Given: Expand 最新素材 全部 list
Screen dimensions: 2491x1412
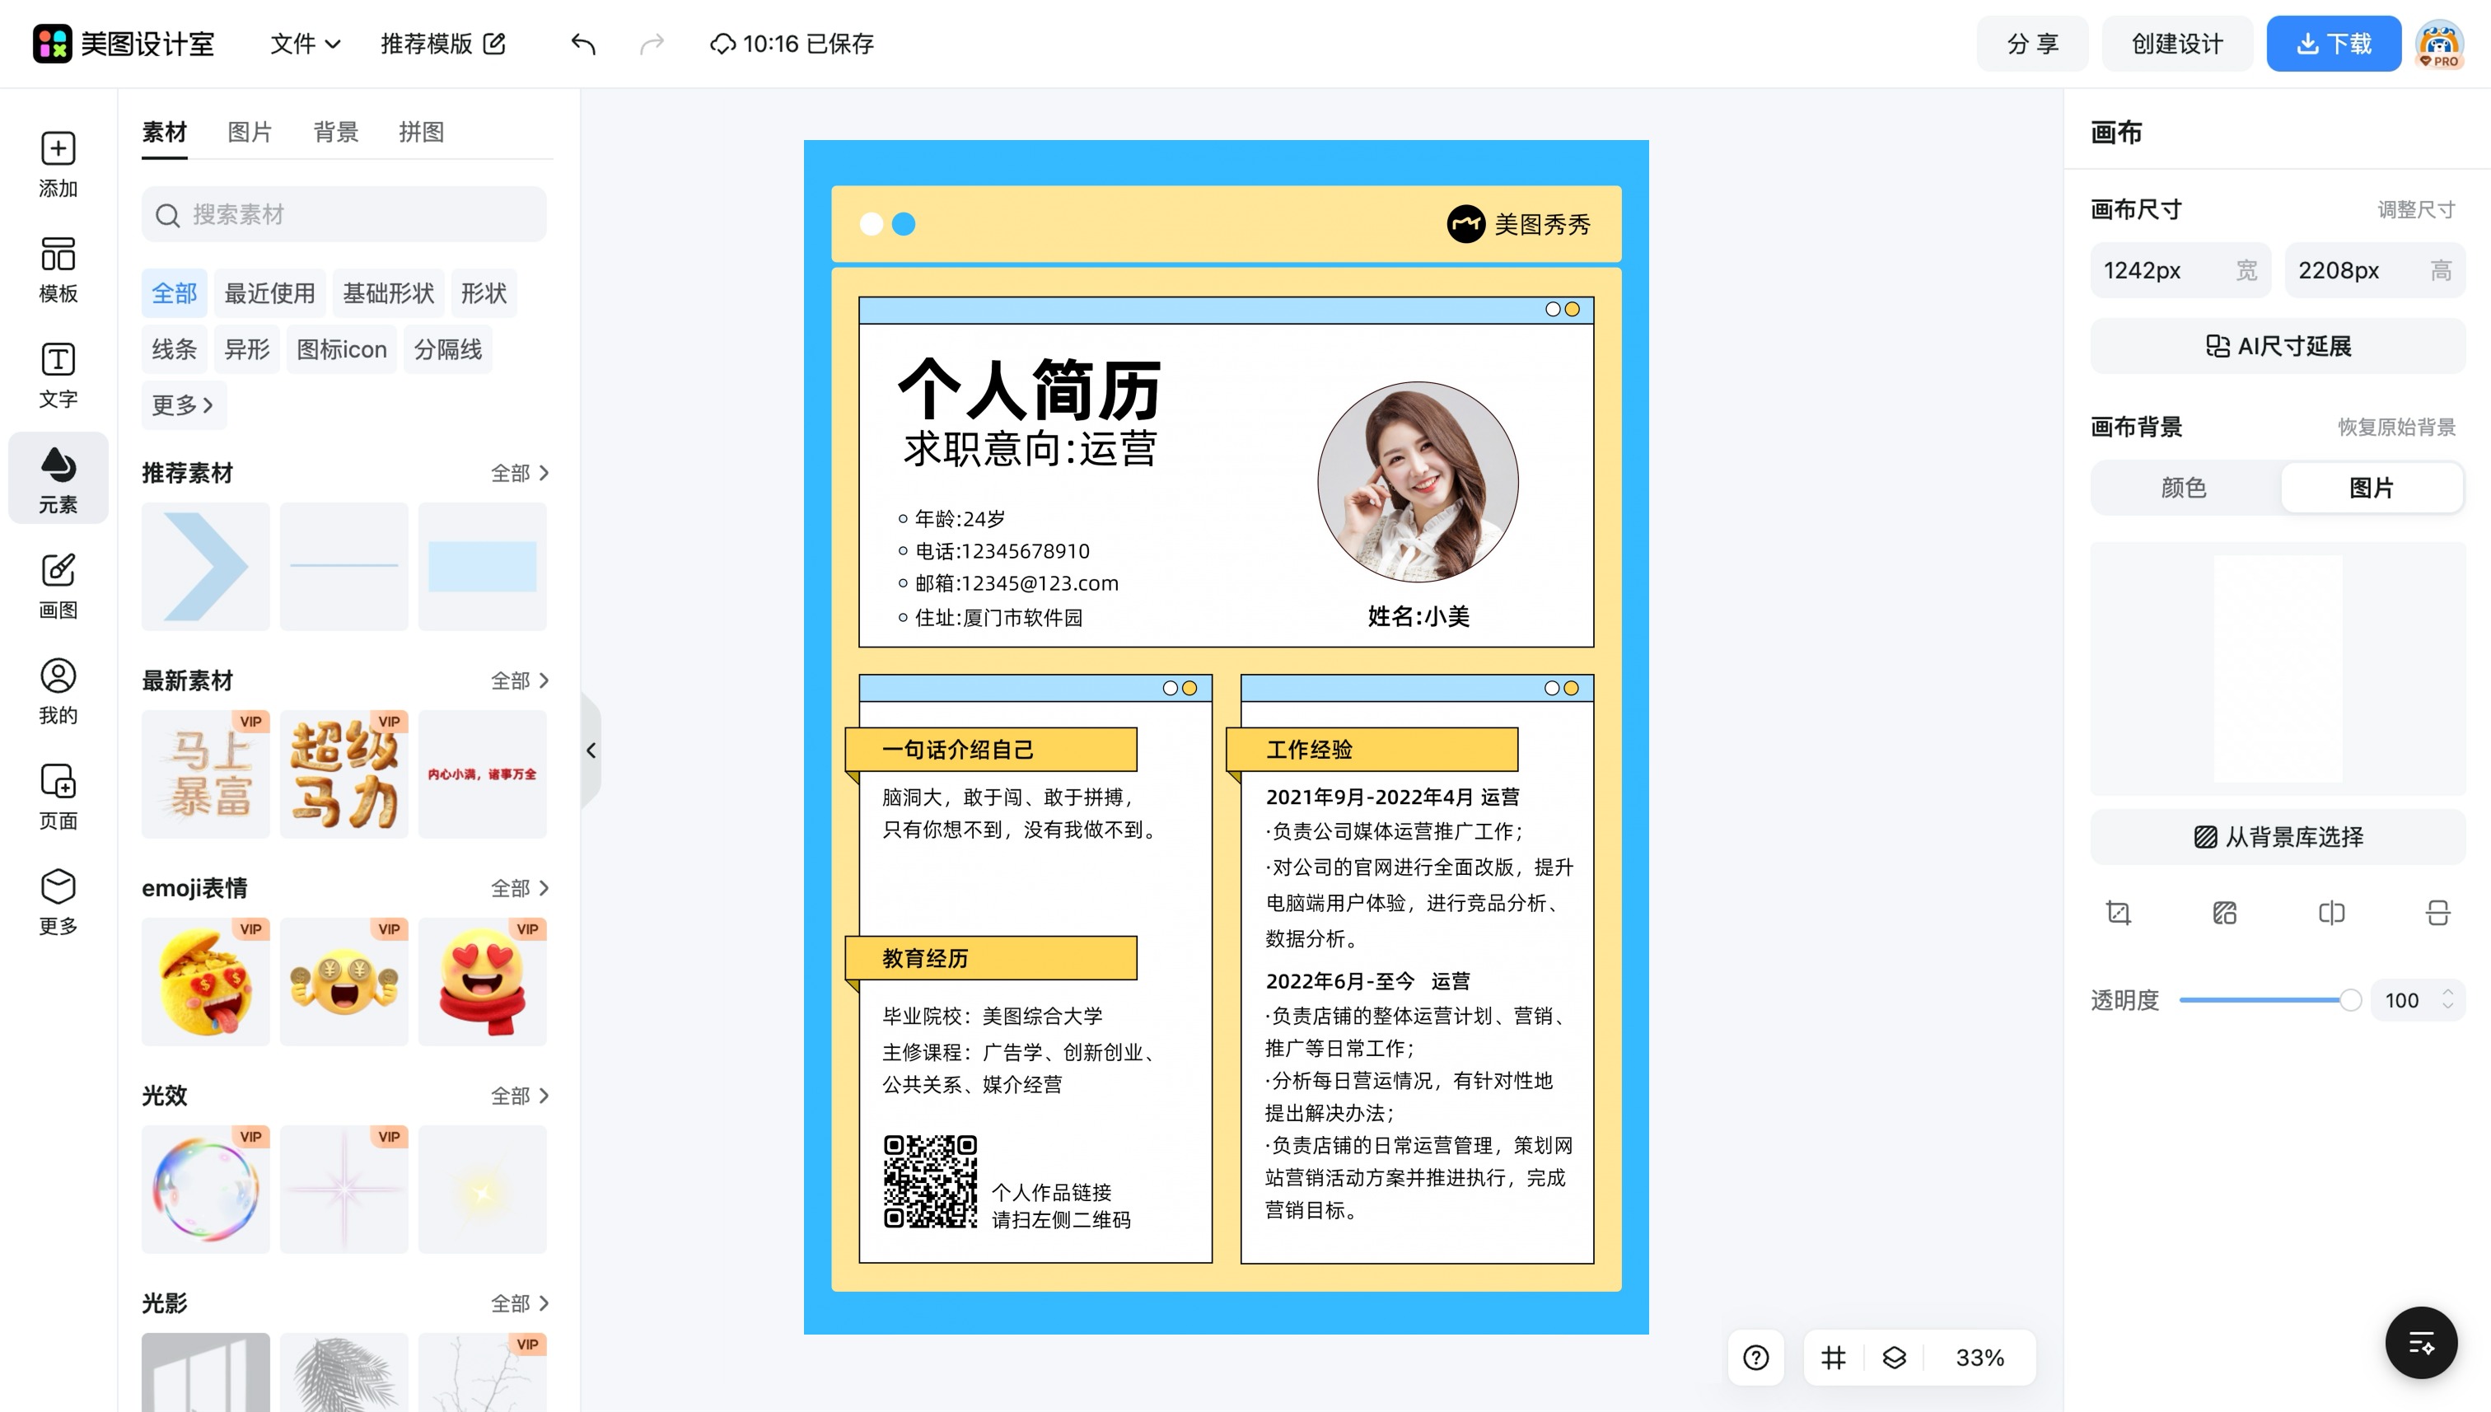Looking at the screenshot, I should pyautogui.click(x=520, y=680).
